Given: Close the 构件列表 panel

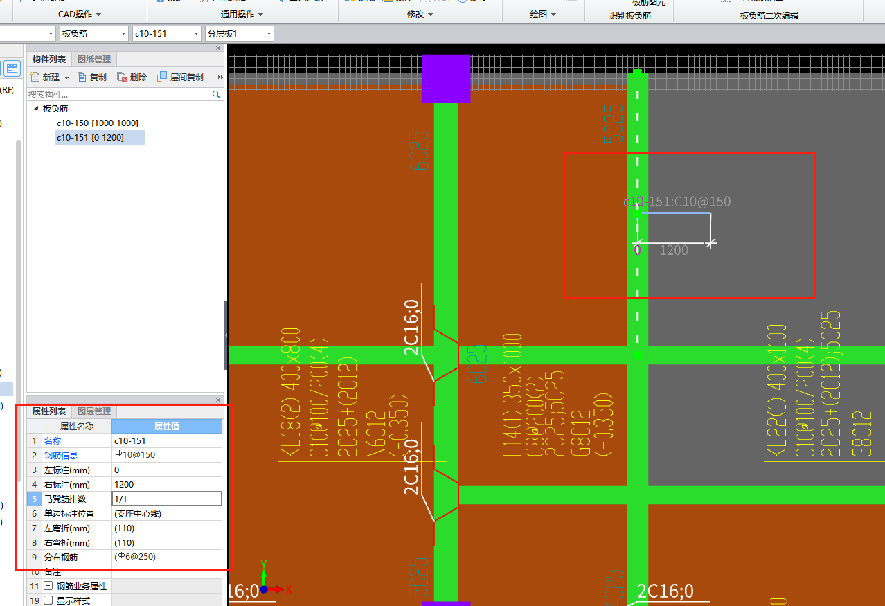Looking at the screenshot, I should pos(218,48).
